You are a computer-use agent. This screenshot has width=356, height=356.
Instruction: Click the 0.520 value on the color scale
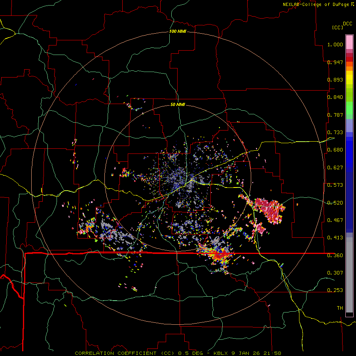(335, 203)
